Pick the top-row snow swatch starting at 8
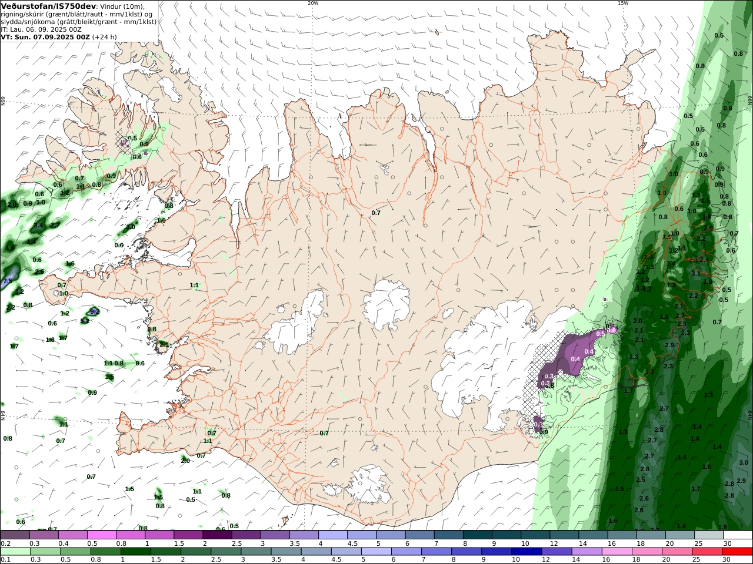The height and width of the screenshot is (564, 753). [x=478, y=535]
